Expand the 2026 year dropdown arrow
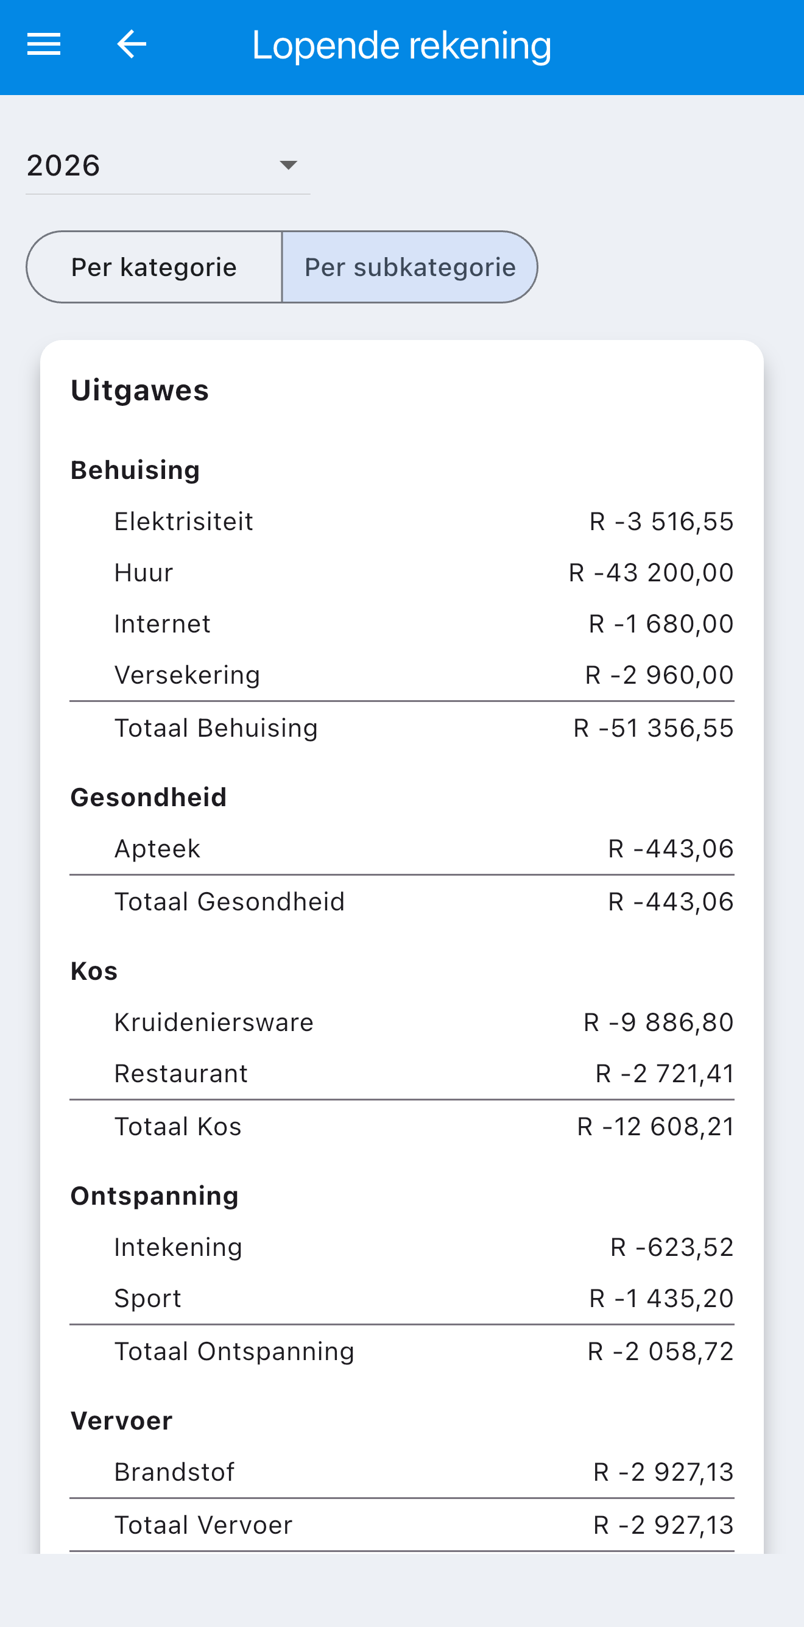Image resolution: width=804 pixels, height=1627 pixels. (x=289, y=166)
